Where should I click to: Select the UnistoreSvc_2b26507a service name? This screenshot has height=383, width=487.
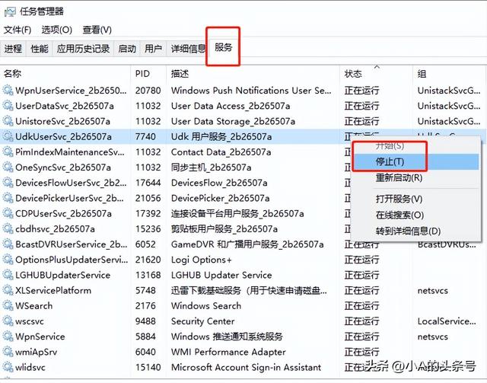[62, 121]
